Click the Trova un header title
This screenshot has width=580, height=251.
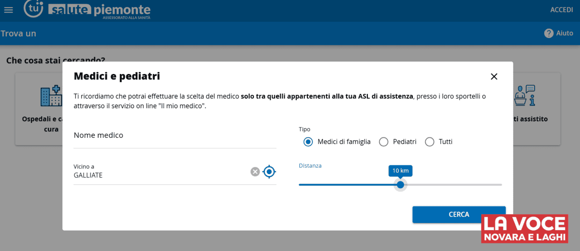[18, 33]
